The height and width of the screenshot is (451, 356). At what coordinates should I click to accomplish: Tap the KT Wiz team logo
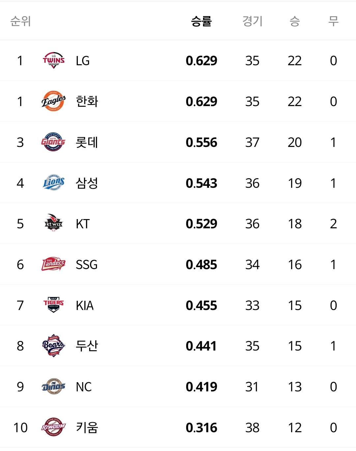(x=53, y=223)
